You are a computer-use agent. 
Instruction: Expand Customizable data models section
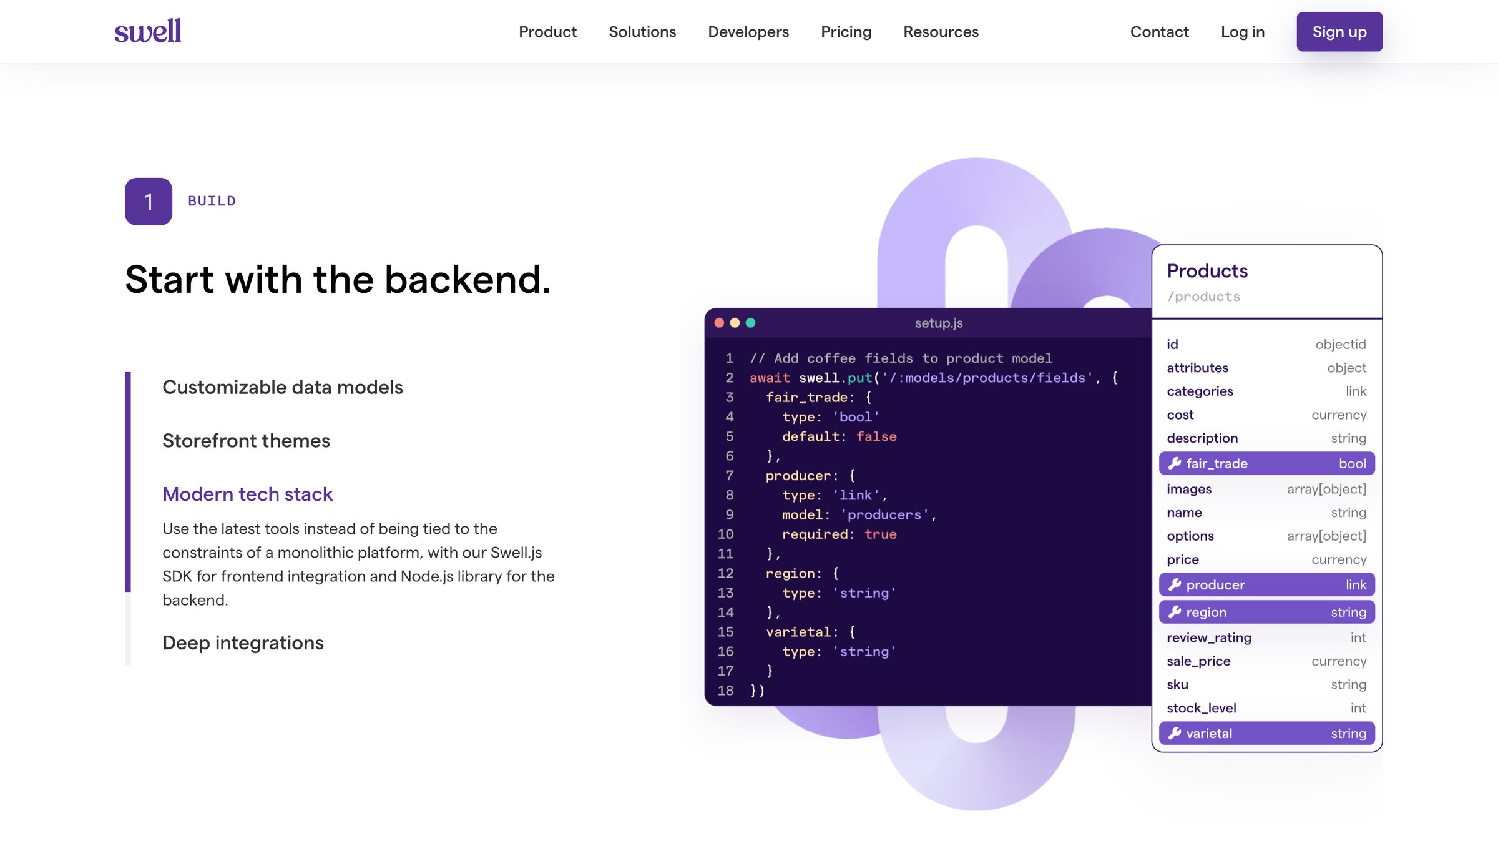[x=283, y=387]
